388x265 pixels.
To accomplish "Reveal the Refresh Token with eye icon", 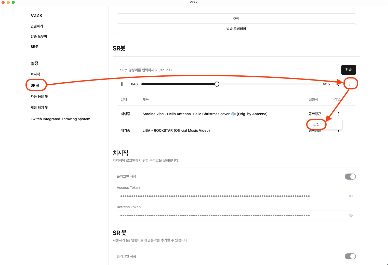I will tap(351, 215).
